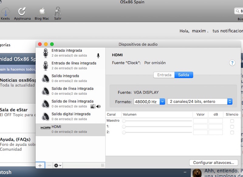243x177 pixels.
Task: Click the Valor column header
Action: click(200, 114)
